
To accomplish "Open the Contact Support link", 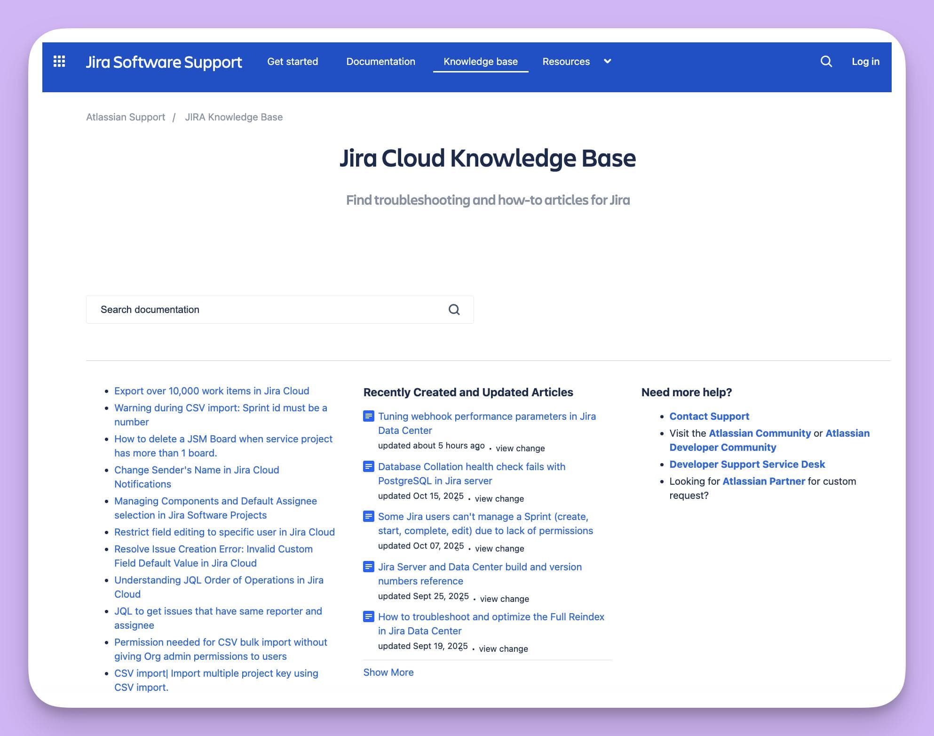I will (709, 416).
